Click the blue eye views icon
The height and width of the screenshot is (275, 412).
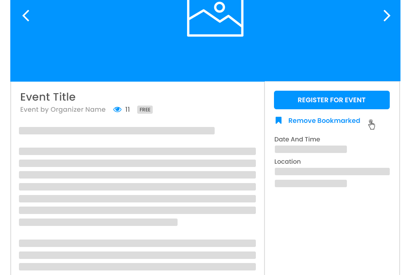[117, 110]
